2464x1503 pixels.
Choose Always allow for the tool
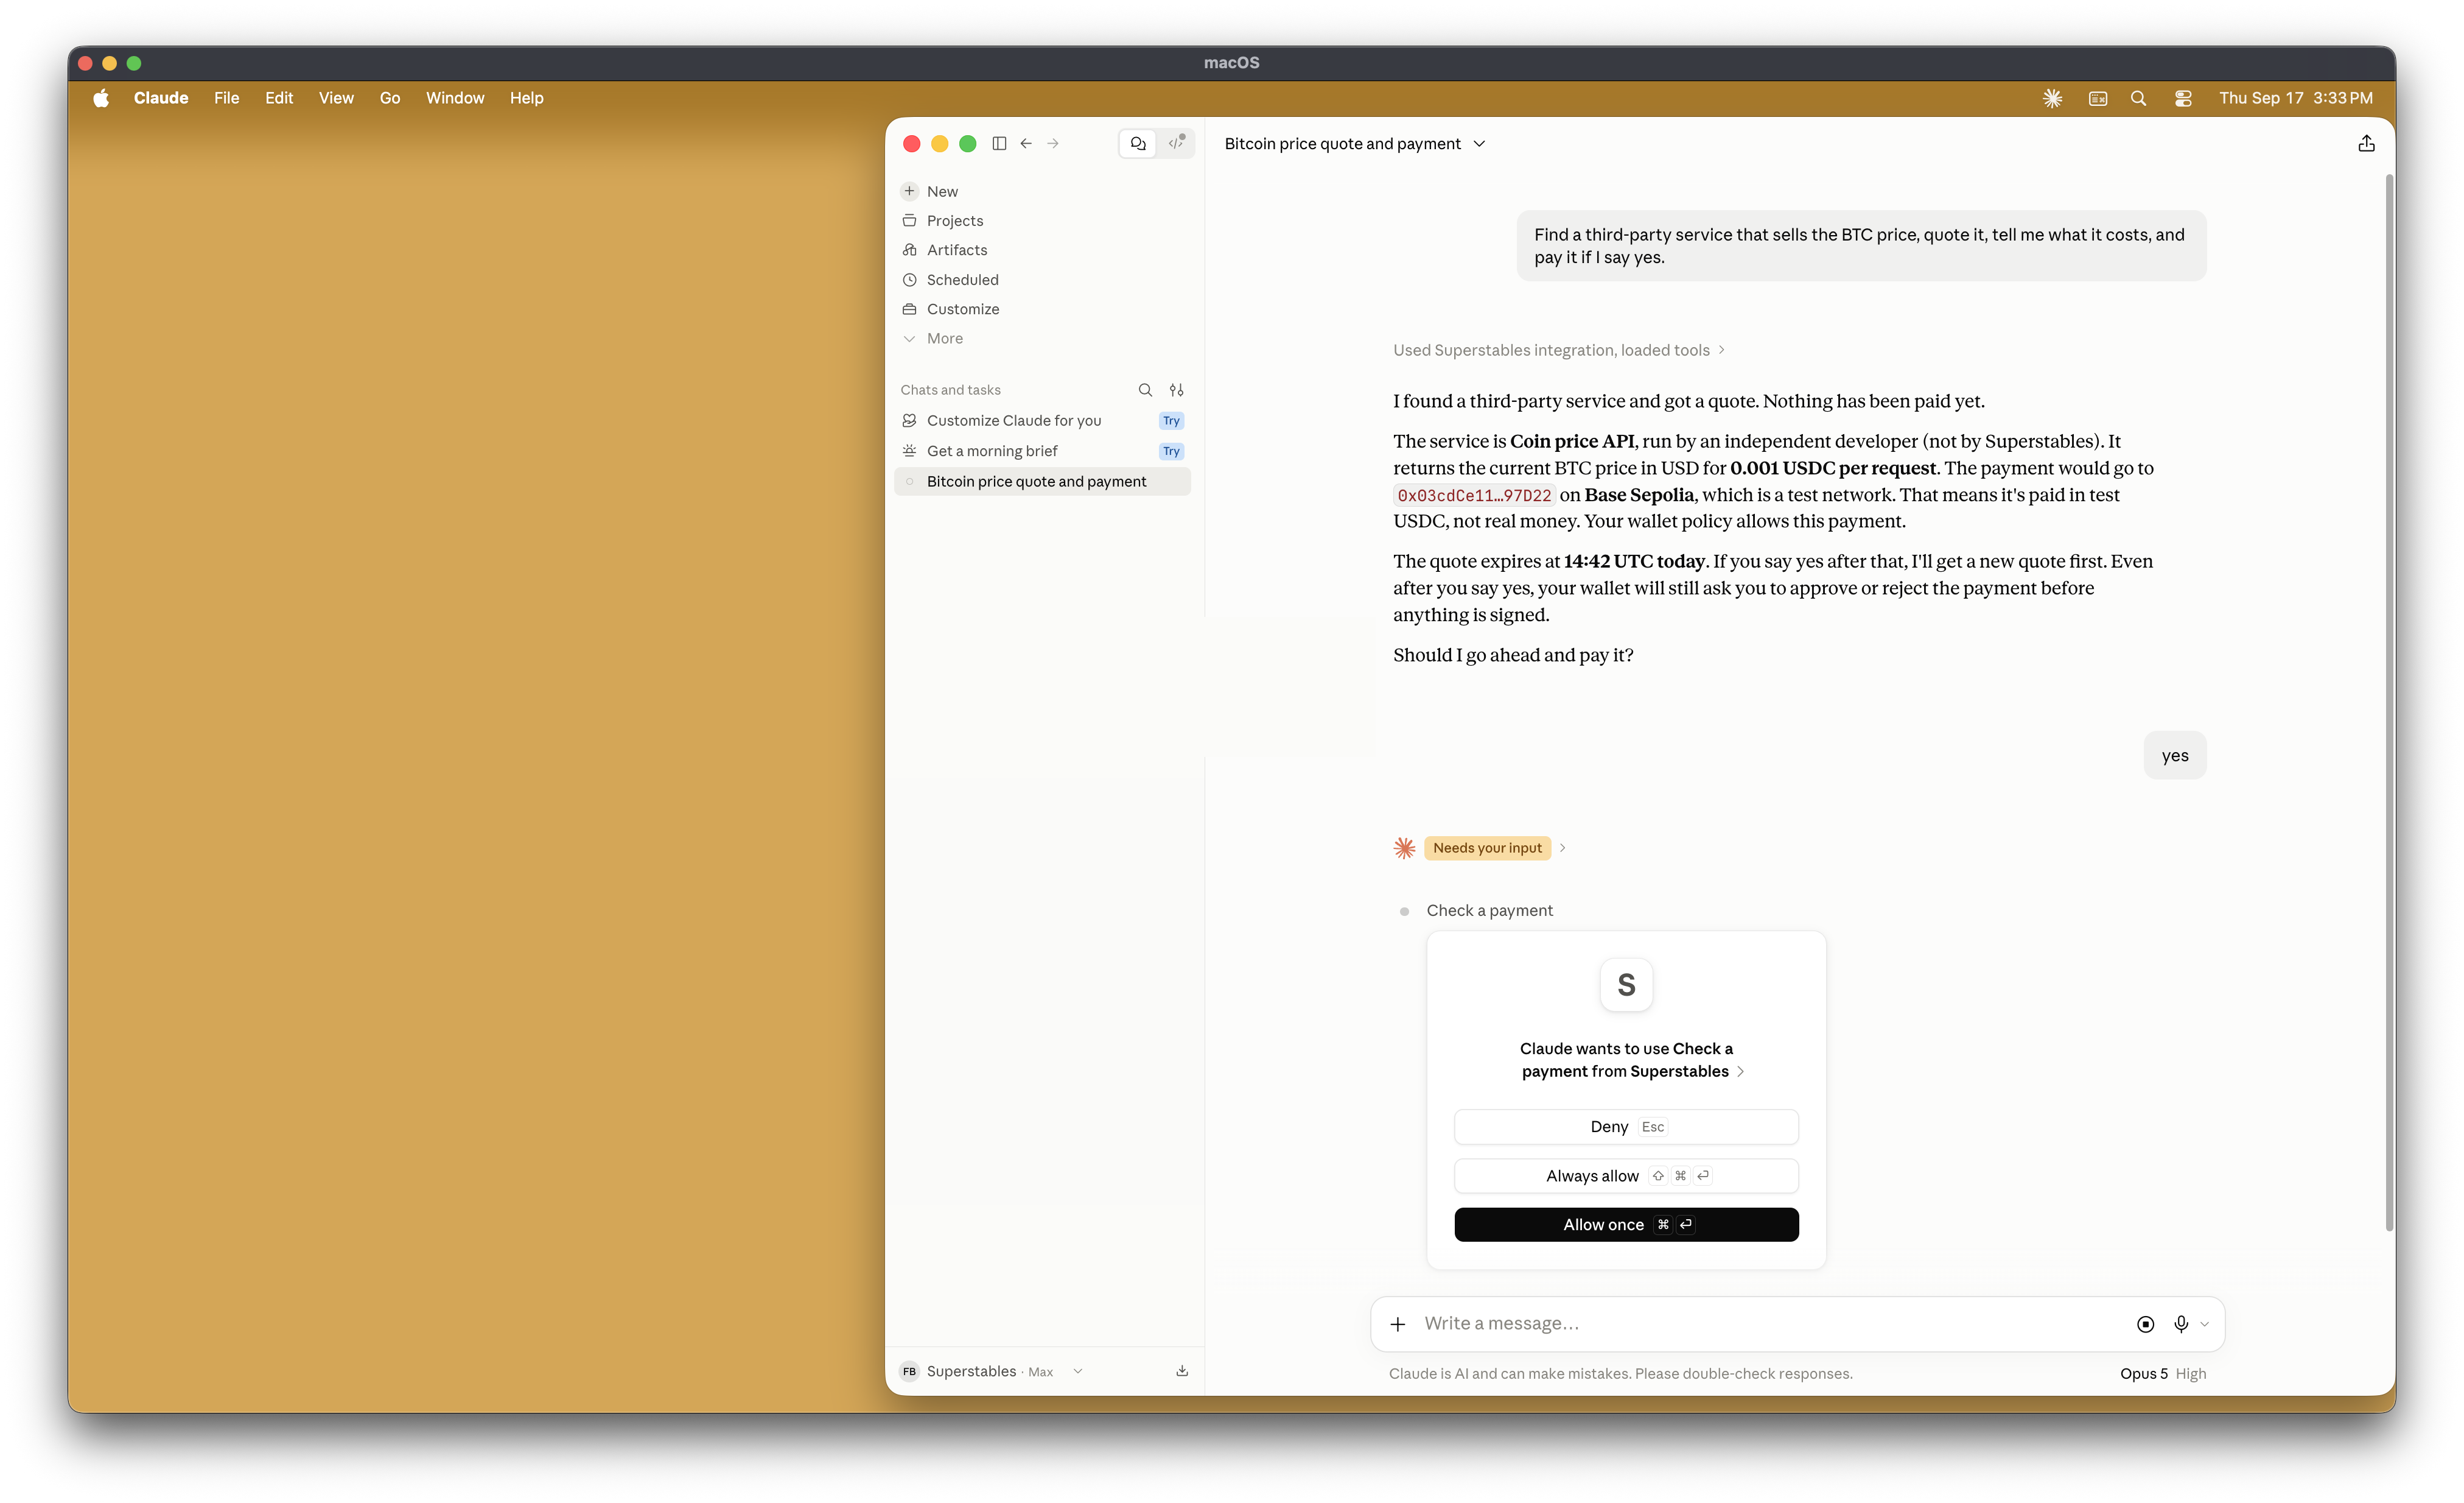pos(1626,1175)
